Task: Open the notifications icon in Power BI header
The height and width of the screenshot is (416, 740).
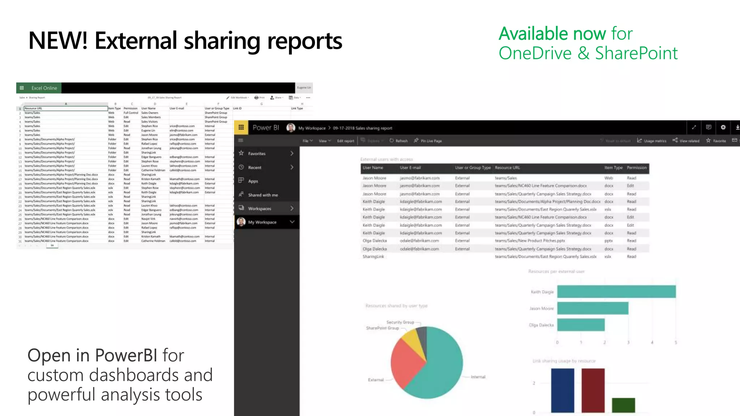Action: (709, 127)
